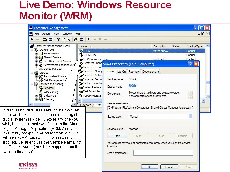
Task: Click the help question mark in SOMA Properties
Action: click(x=190, y=64)
